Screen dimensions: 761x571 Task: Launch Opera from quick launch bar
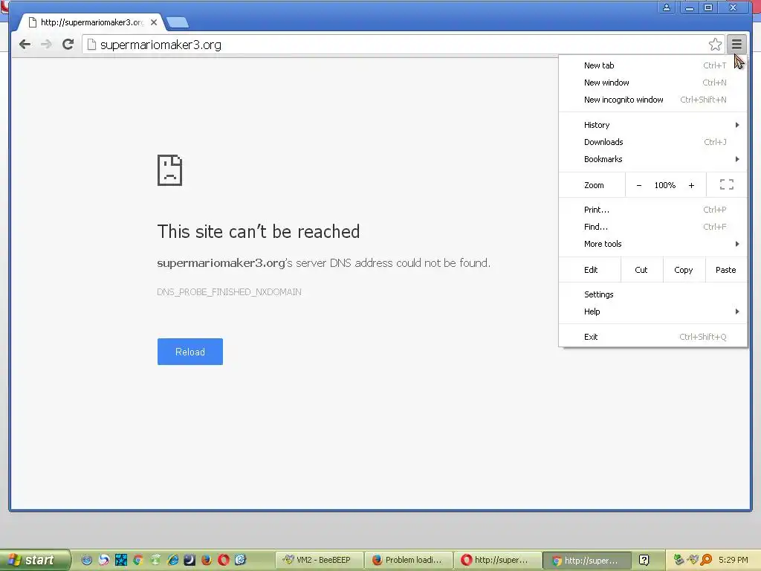[x=223, y=560]
